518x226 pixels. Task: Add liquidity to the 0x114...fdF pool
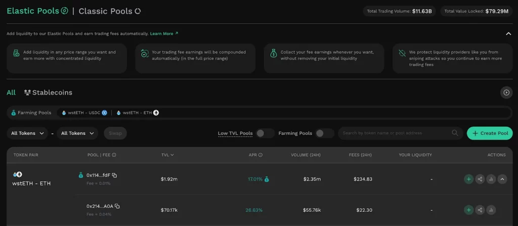(x=468, y=179)
